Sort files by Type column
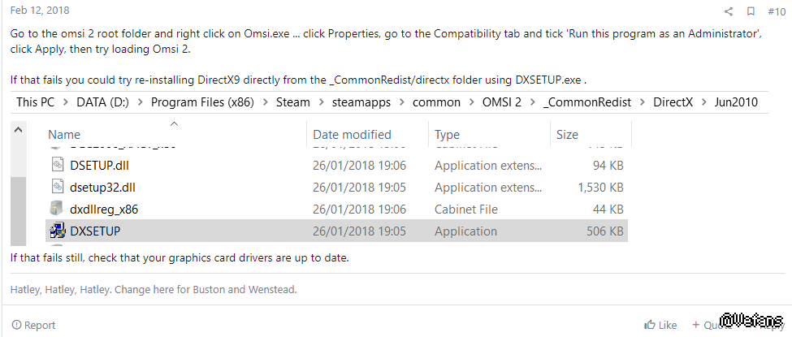This screenshot has width=792, height=337. click(x=447, y=135)
